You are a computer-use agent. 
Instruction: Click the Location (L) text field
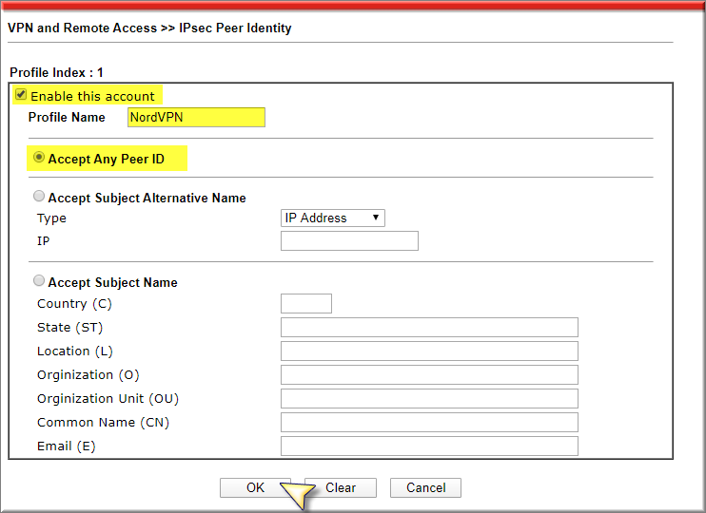click(429, 351)
